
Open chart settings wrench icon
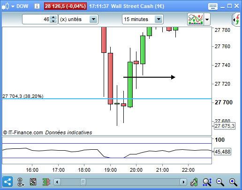pyautogui.click(x=194, y=182)
